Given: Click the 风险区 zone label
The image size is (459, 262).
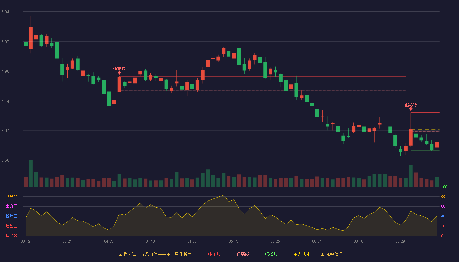Looking at the screenshot, I should 11,196.
